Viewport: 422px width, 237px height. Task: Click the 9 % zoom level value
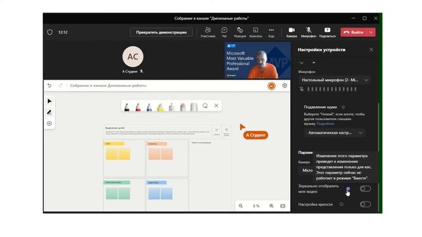[256, 206]
